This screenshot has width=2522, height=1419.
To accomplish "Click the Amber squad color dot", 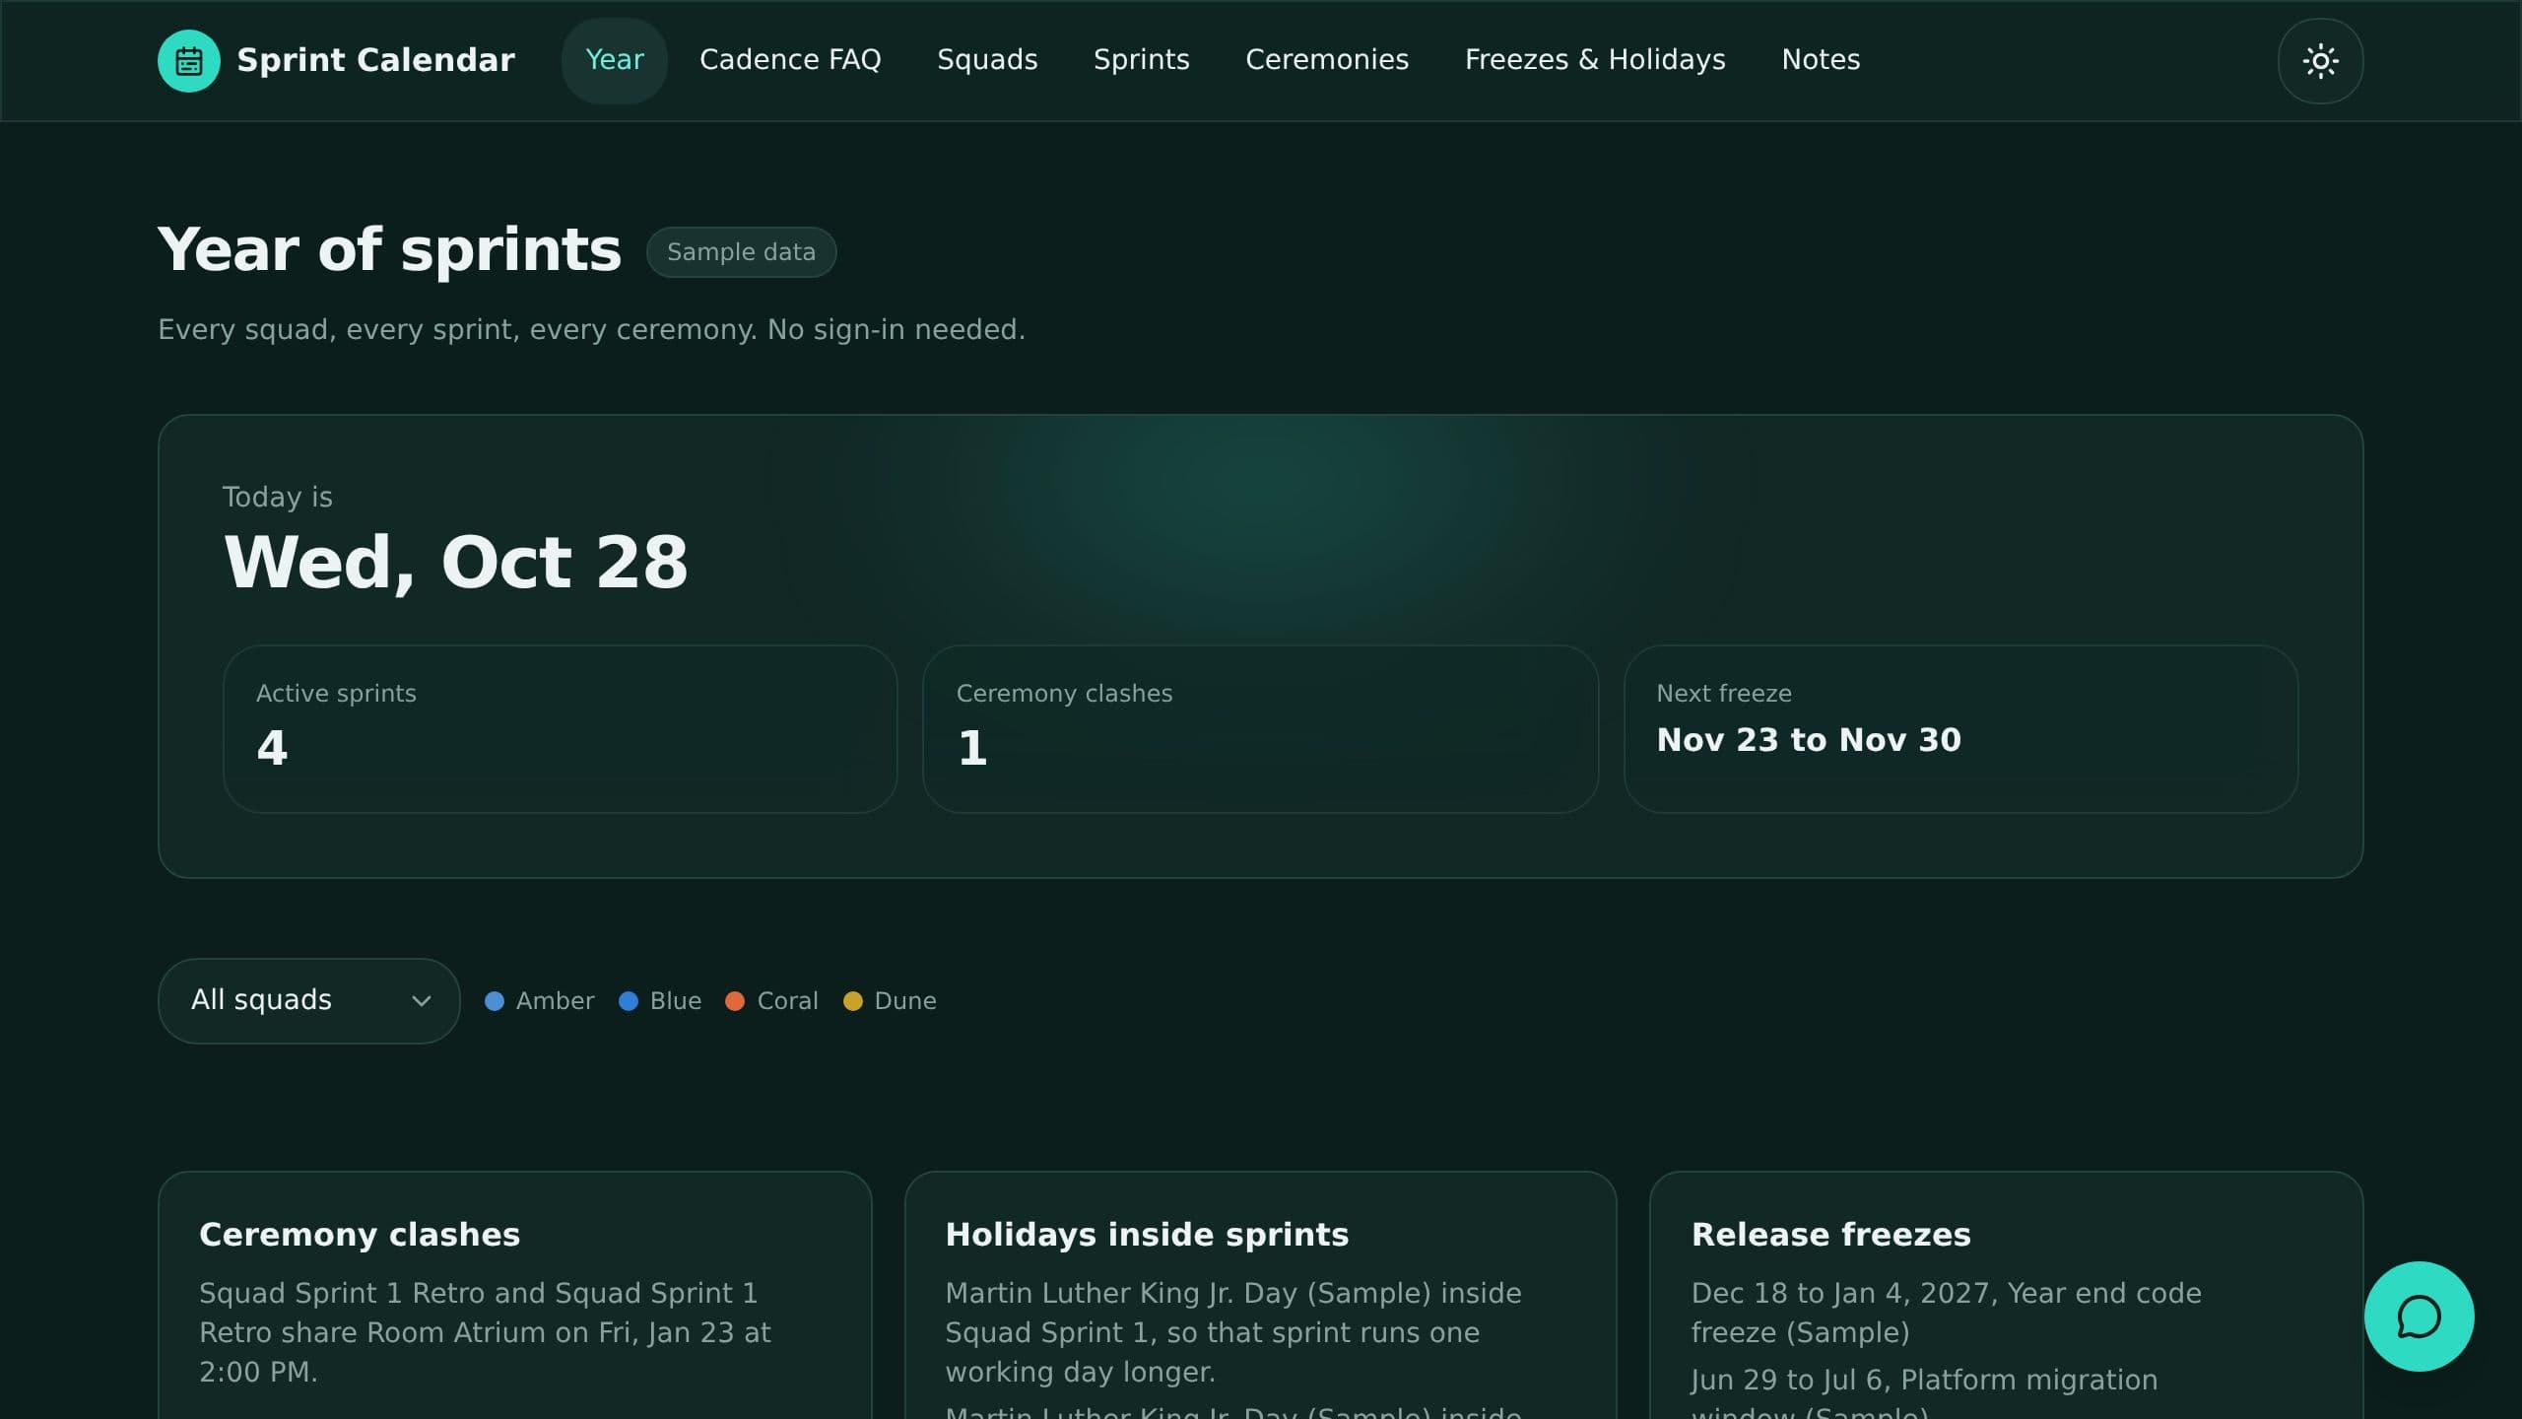I will [x=495, y=1001].
